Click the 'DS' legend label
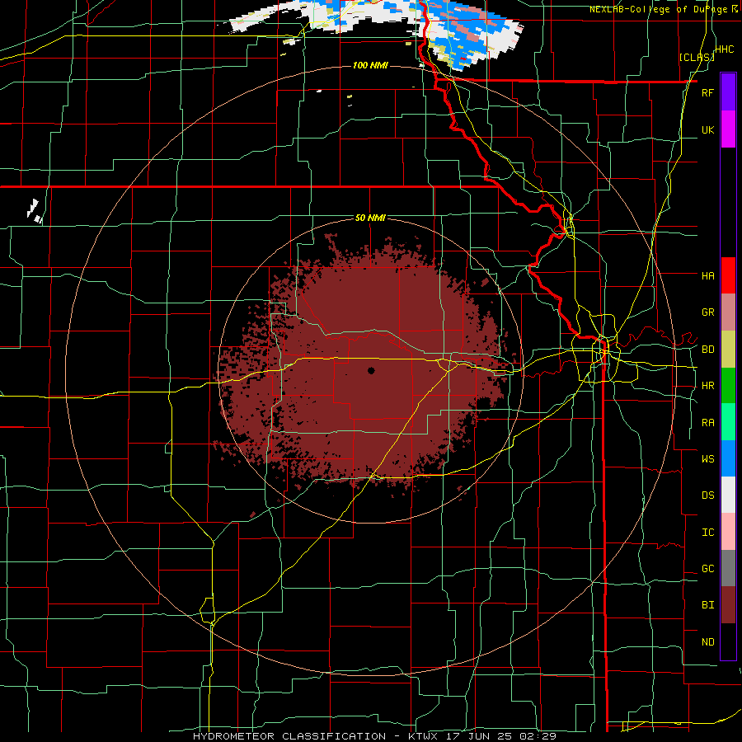Screen dimensions: 742x742 click(x=707, y=495)
